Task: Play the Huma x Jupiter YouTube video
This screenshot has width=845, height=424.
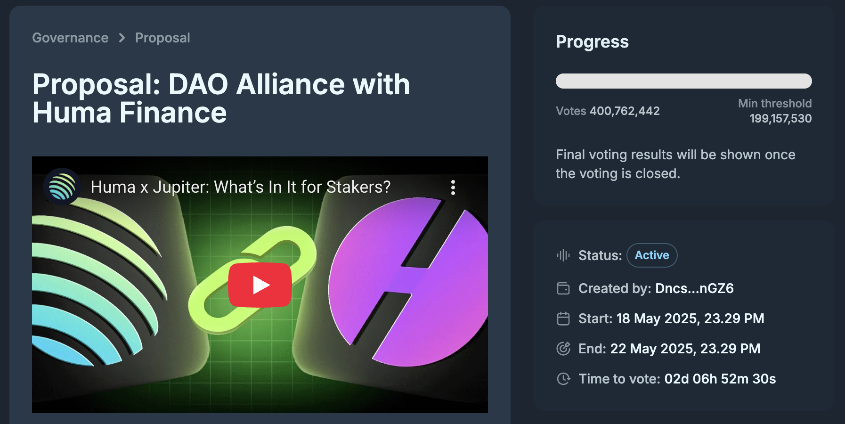Action: [x=260, y=285]
